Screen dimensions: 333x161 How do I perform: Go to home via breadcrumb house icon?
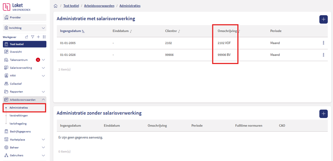[x=55, y=6]
